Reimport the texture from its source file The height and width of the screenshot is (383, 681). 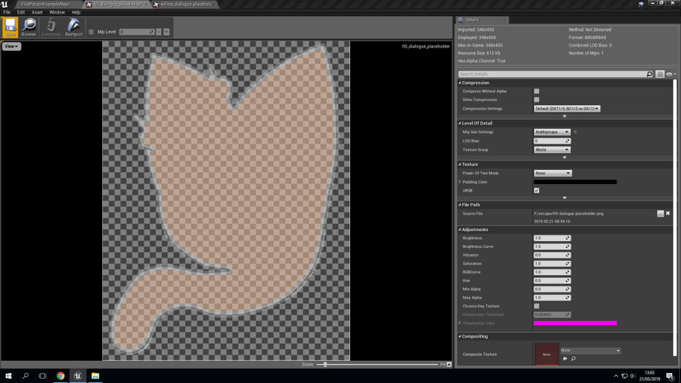(74, 27)
